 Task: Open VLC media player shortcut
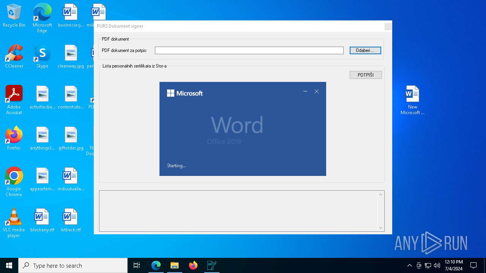click(14, 223)
